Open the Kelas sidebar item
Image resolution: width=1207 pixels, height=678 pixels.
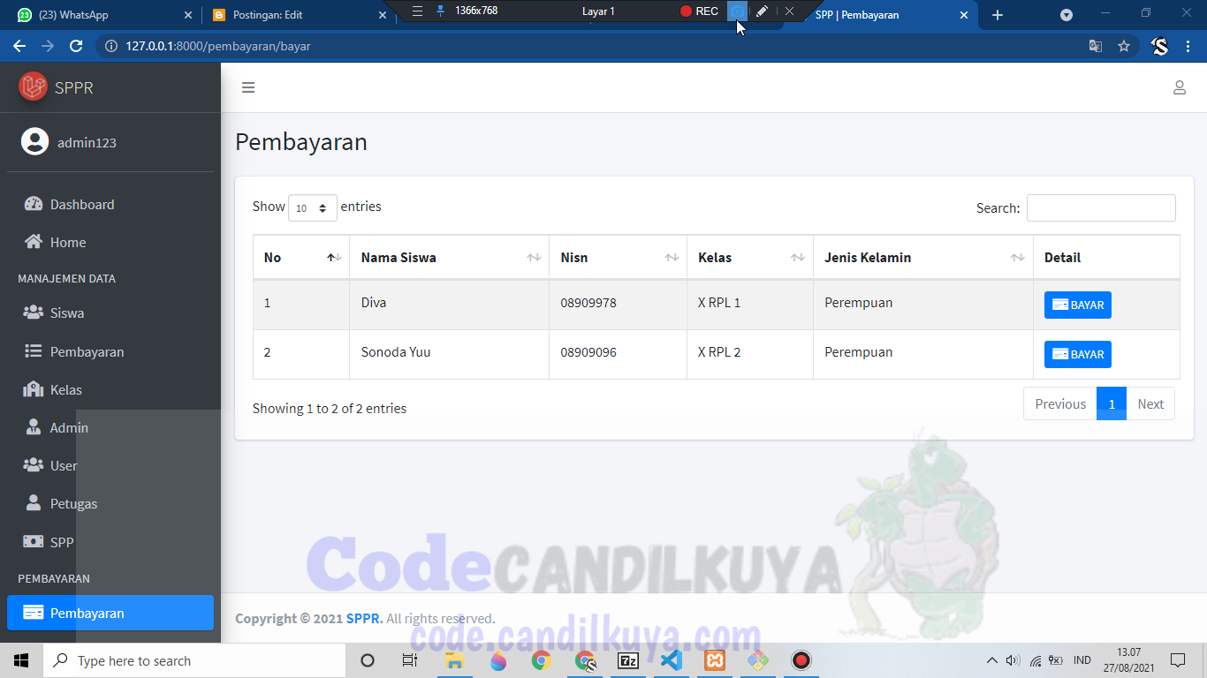tap(110, 389)
